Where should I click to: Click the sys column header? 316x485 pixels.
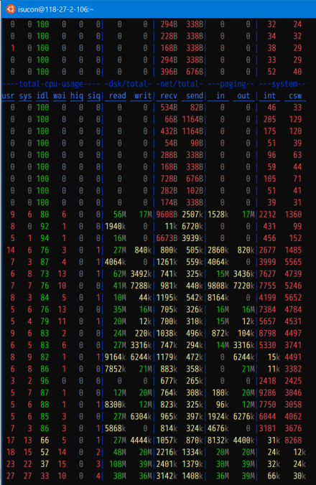point(25,96)
